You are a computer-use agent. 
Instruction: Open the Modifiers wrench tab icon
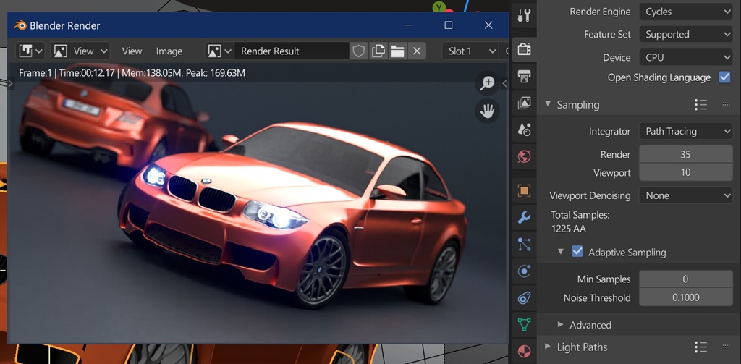524,217
